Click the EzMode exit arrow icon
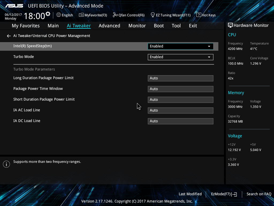The height and width of the screenshot is (206, 274). tap(235, 194)
